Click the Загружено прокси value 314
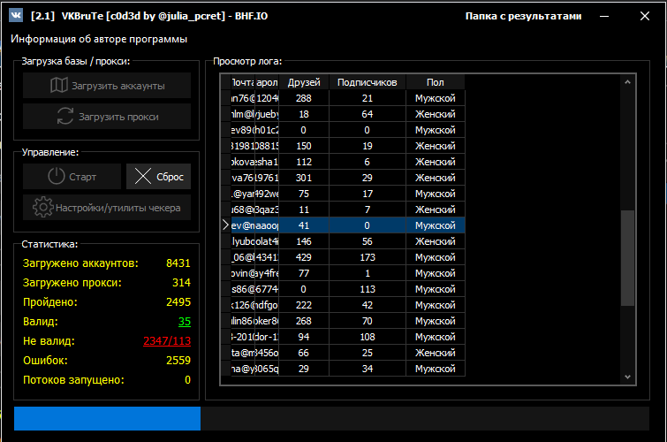The height and width of the screenshot is (442, 667). (181, 283)
